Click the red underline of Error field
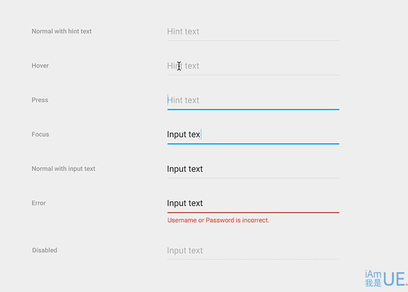 click(253, 213)
